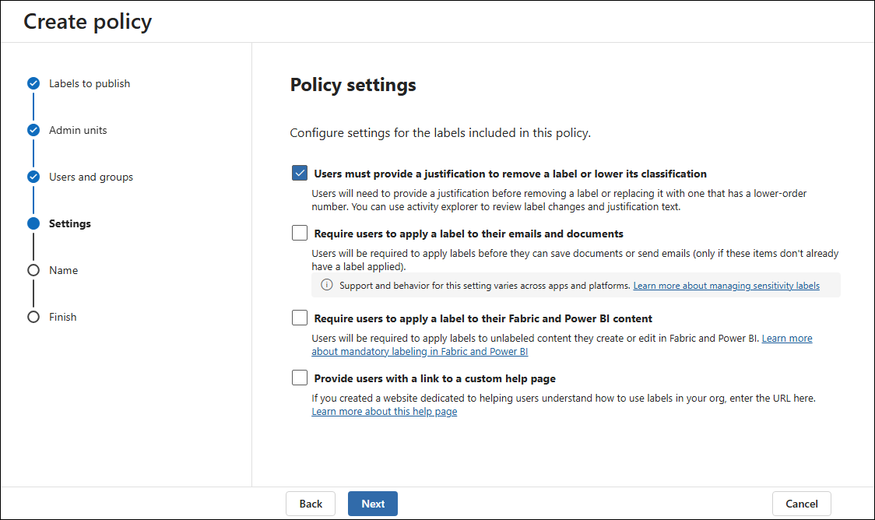Open Learn more about this help page link

click(385, 411)
